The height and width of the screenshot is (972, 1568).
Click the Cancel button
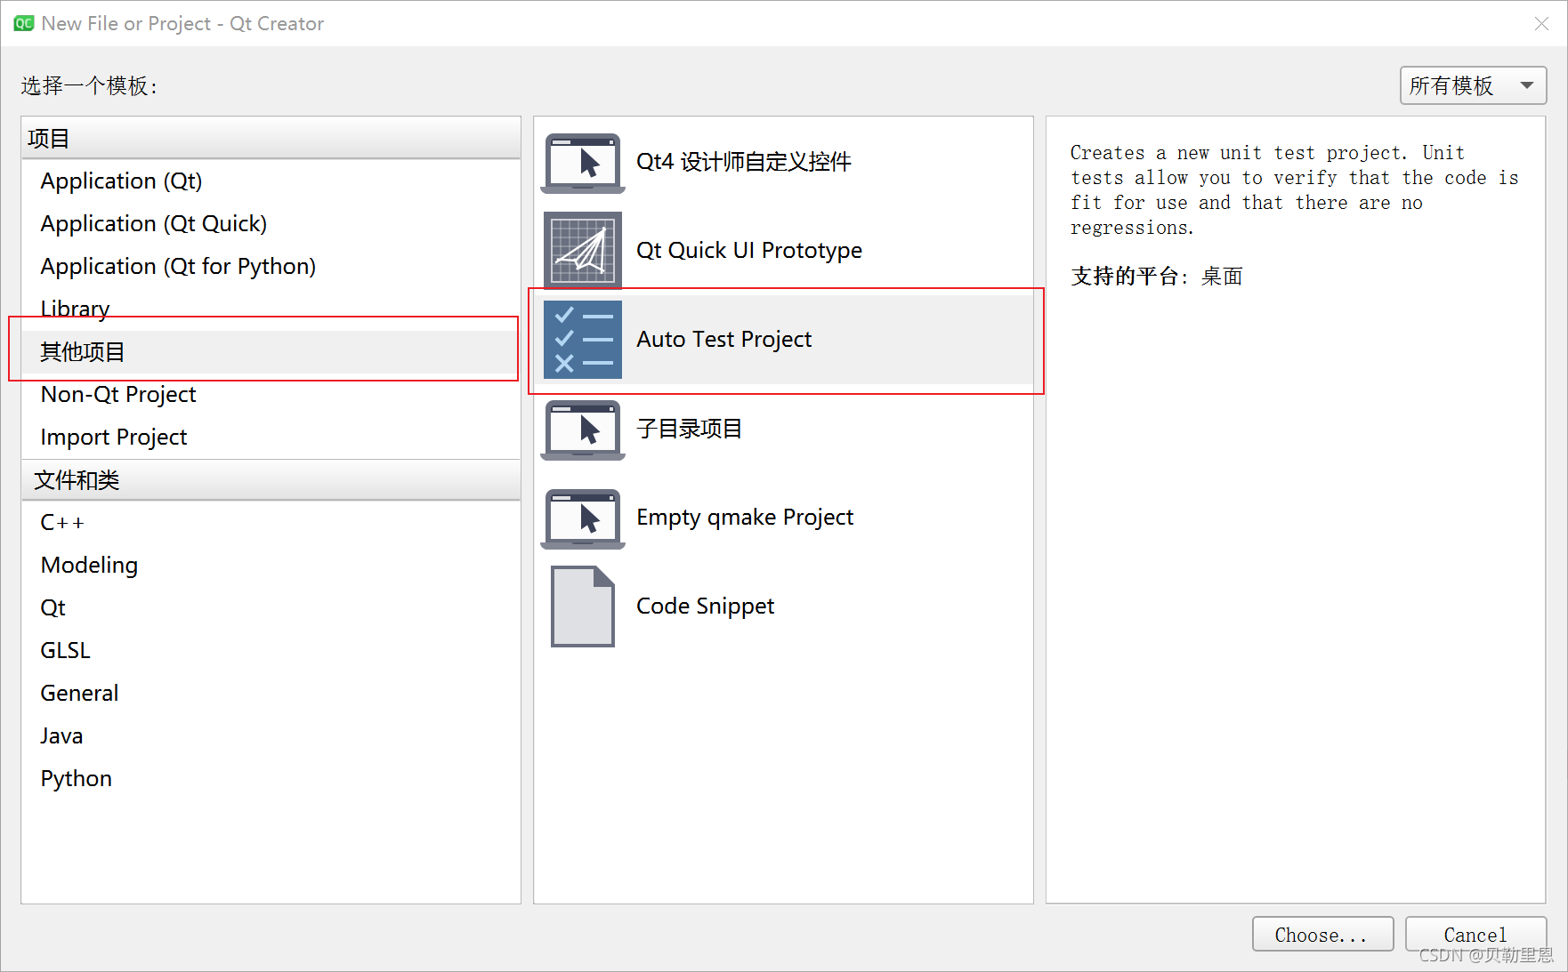(x=1475, y=935)
